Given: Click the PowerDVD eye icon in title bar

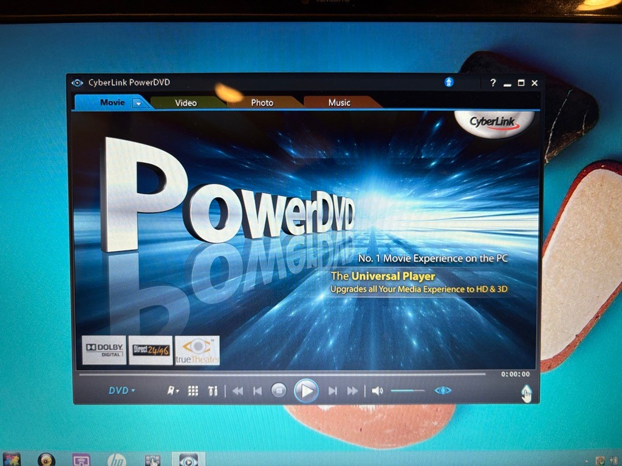Looking at the screenshot, I should 77,83.
